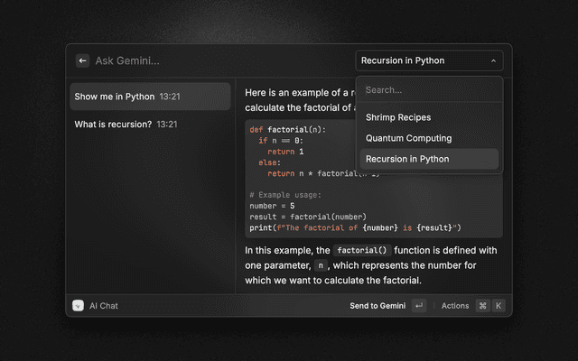Image resolution: width=578 pixels, height=361 pixels.
Task: Collapse the conversation dropdown using its chevron
Action: coord(493,61)
